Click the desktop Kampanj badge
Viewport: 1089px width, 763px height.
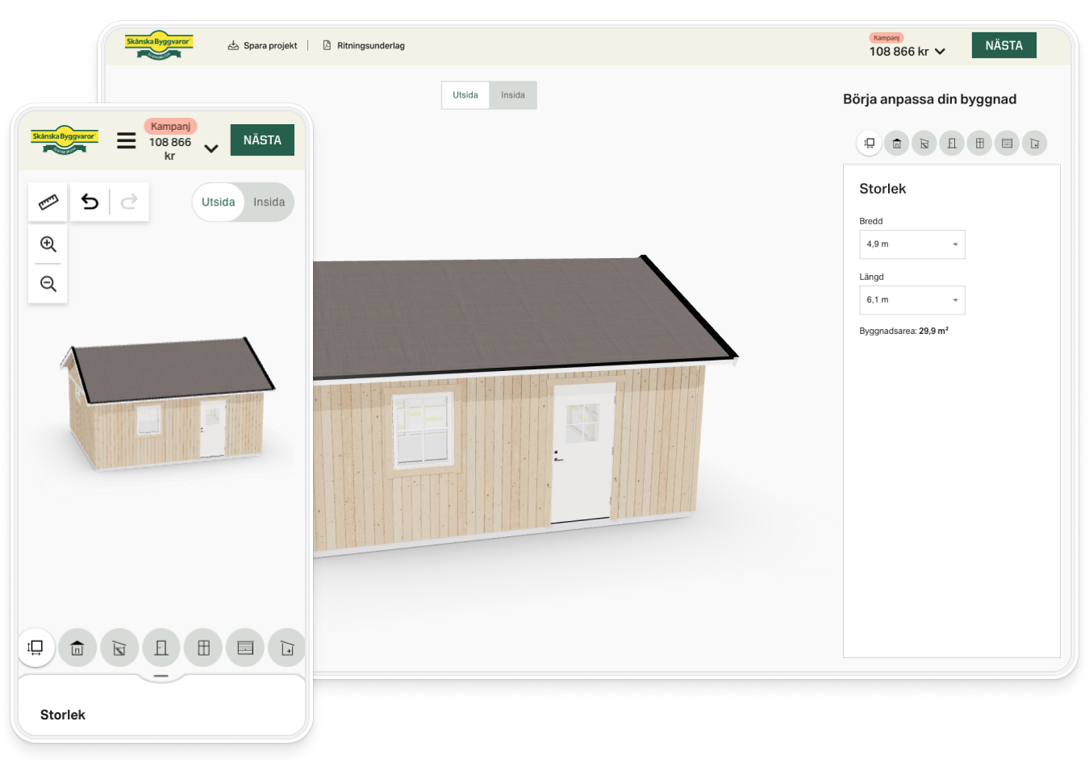click(x=887, y=38)
